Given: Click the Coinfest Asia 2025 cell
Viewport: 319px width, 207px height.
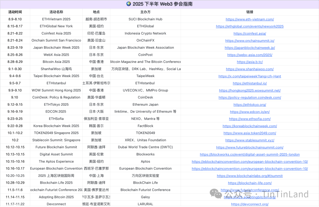Looking at the screenshot, I should click(56, 33).
